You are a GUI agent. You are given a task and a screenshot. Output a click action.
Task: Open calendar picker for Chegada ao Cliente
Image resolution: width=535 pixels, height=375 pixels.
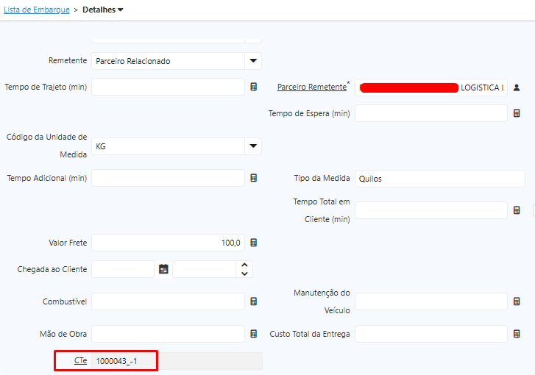coord(163,269)
